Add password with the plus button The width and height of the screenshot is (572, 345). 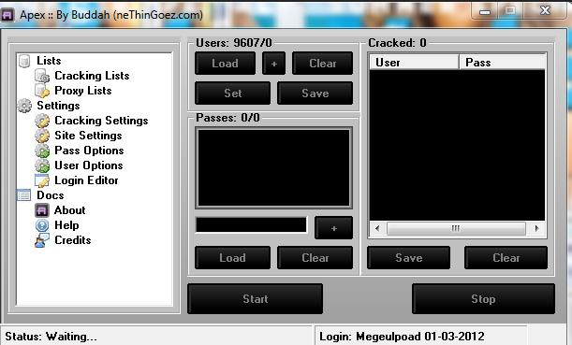tap(334, 228)
